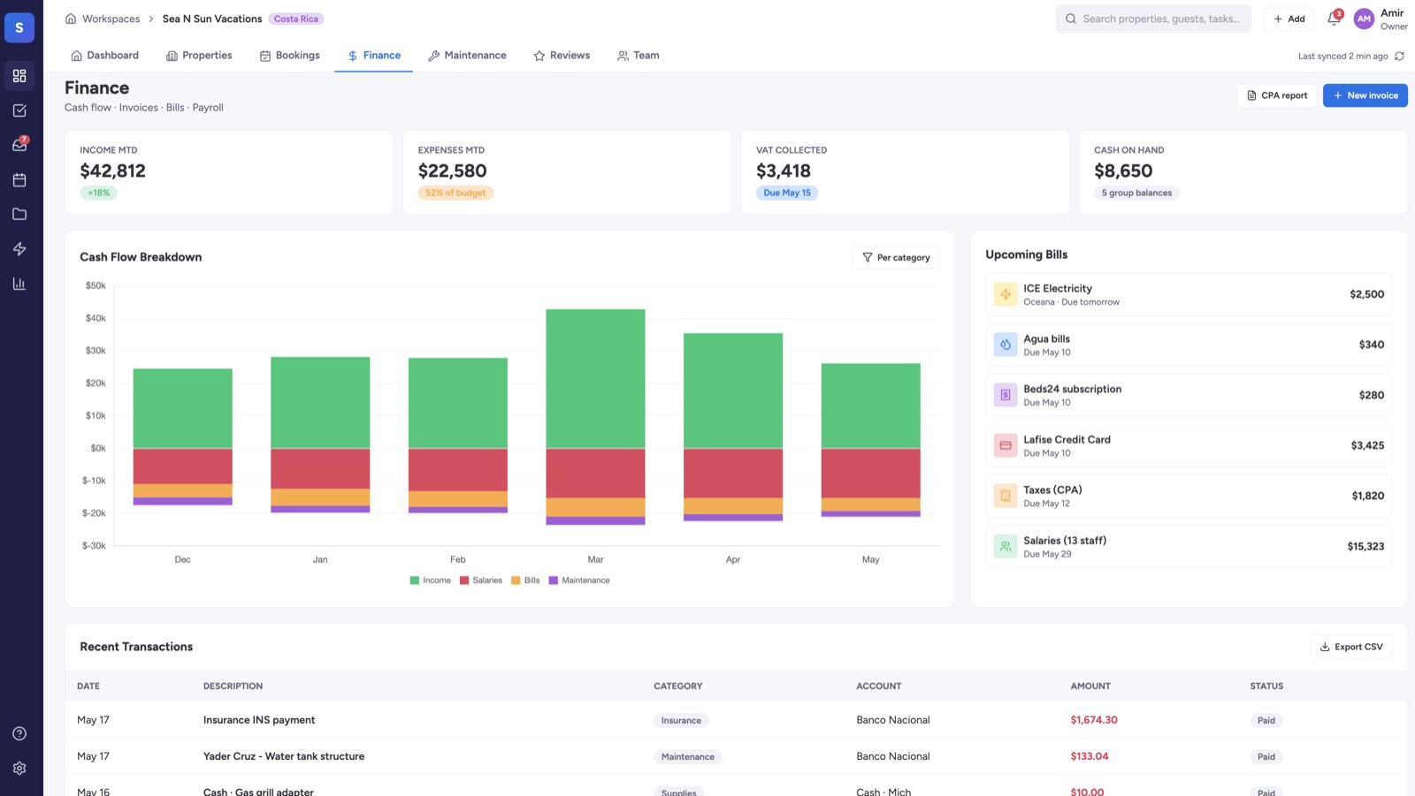The width and height of the screenshot is (1415, 796).
Task: Click the home icon beside Workspaces
Action: pyautogui.click(x=71, y=19)
